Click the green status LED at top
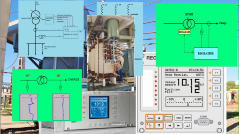 (156, 72)
